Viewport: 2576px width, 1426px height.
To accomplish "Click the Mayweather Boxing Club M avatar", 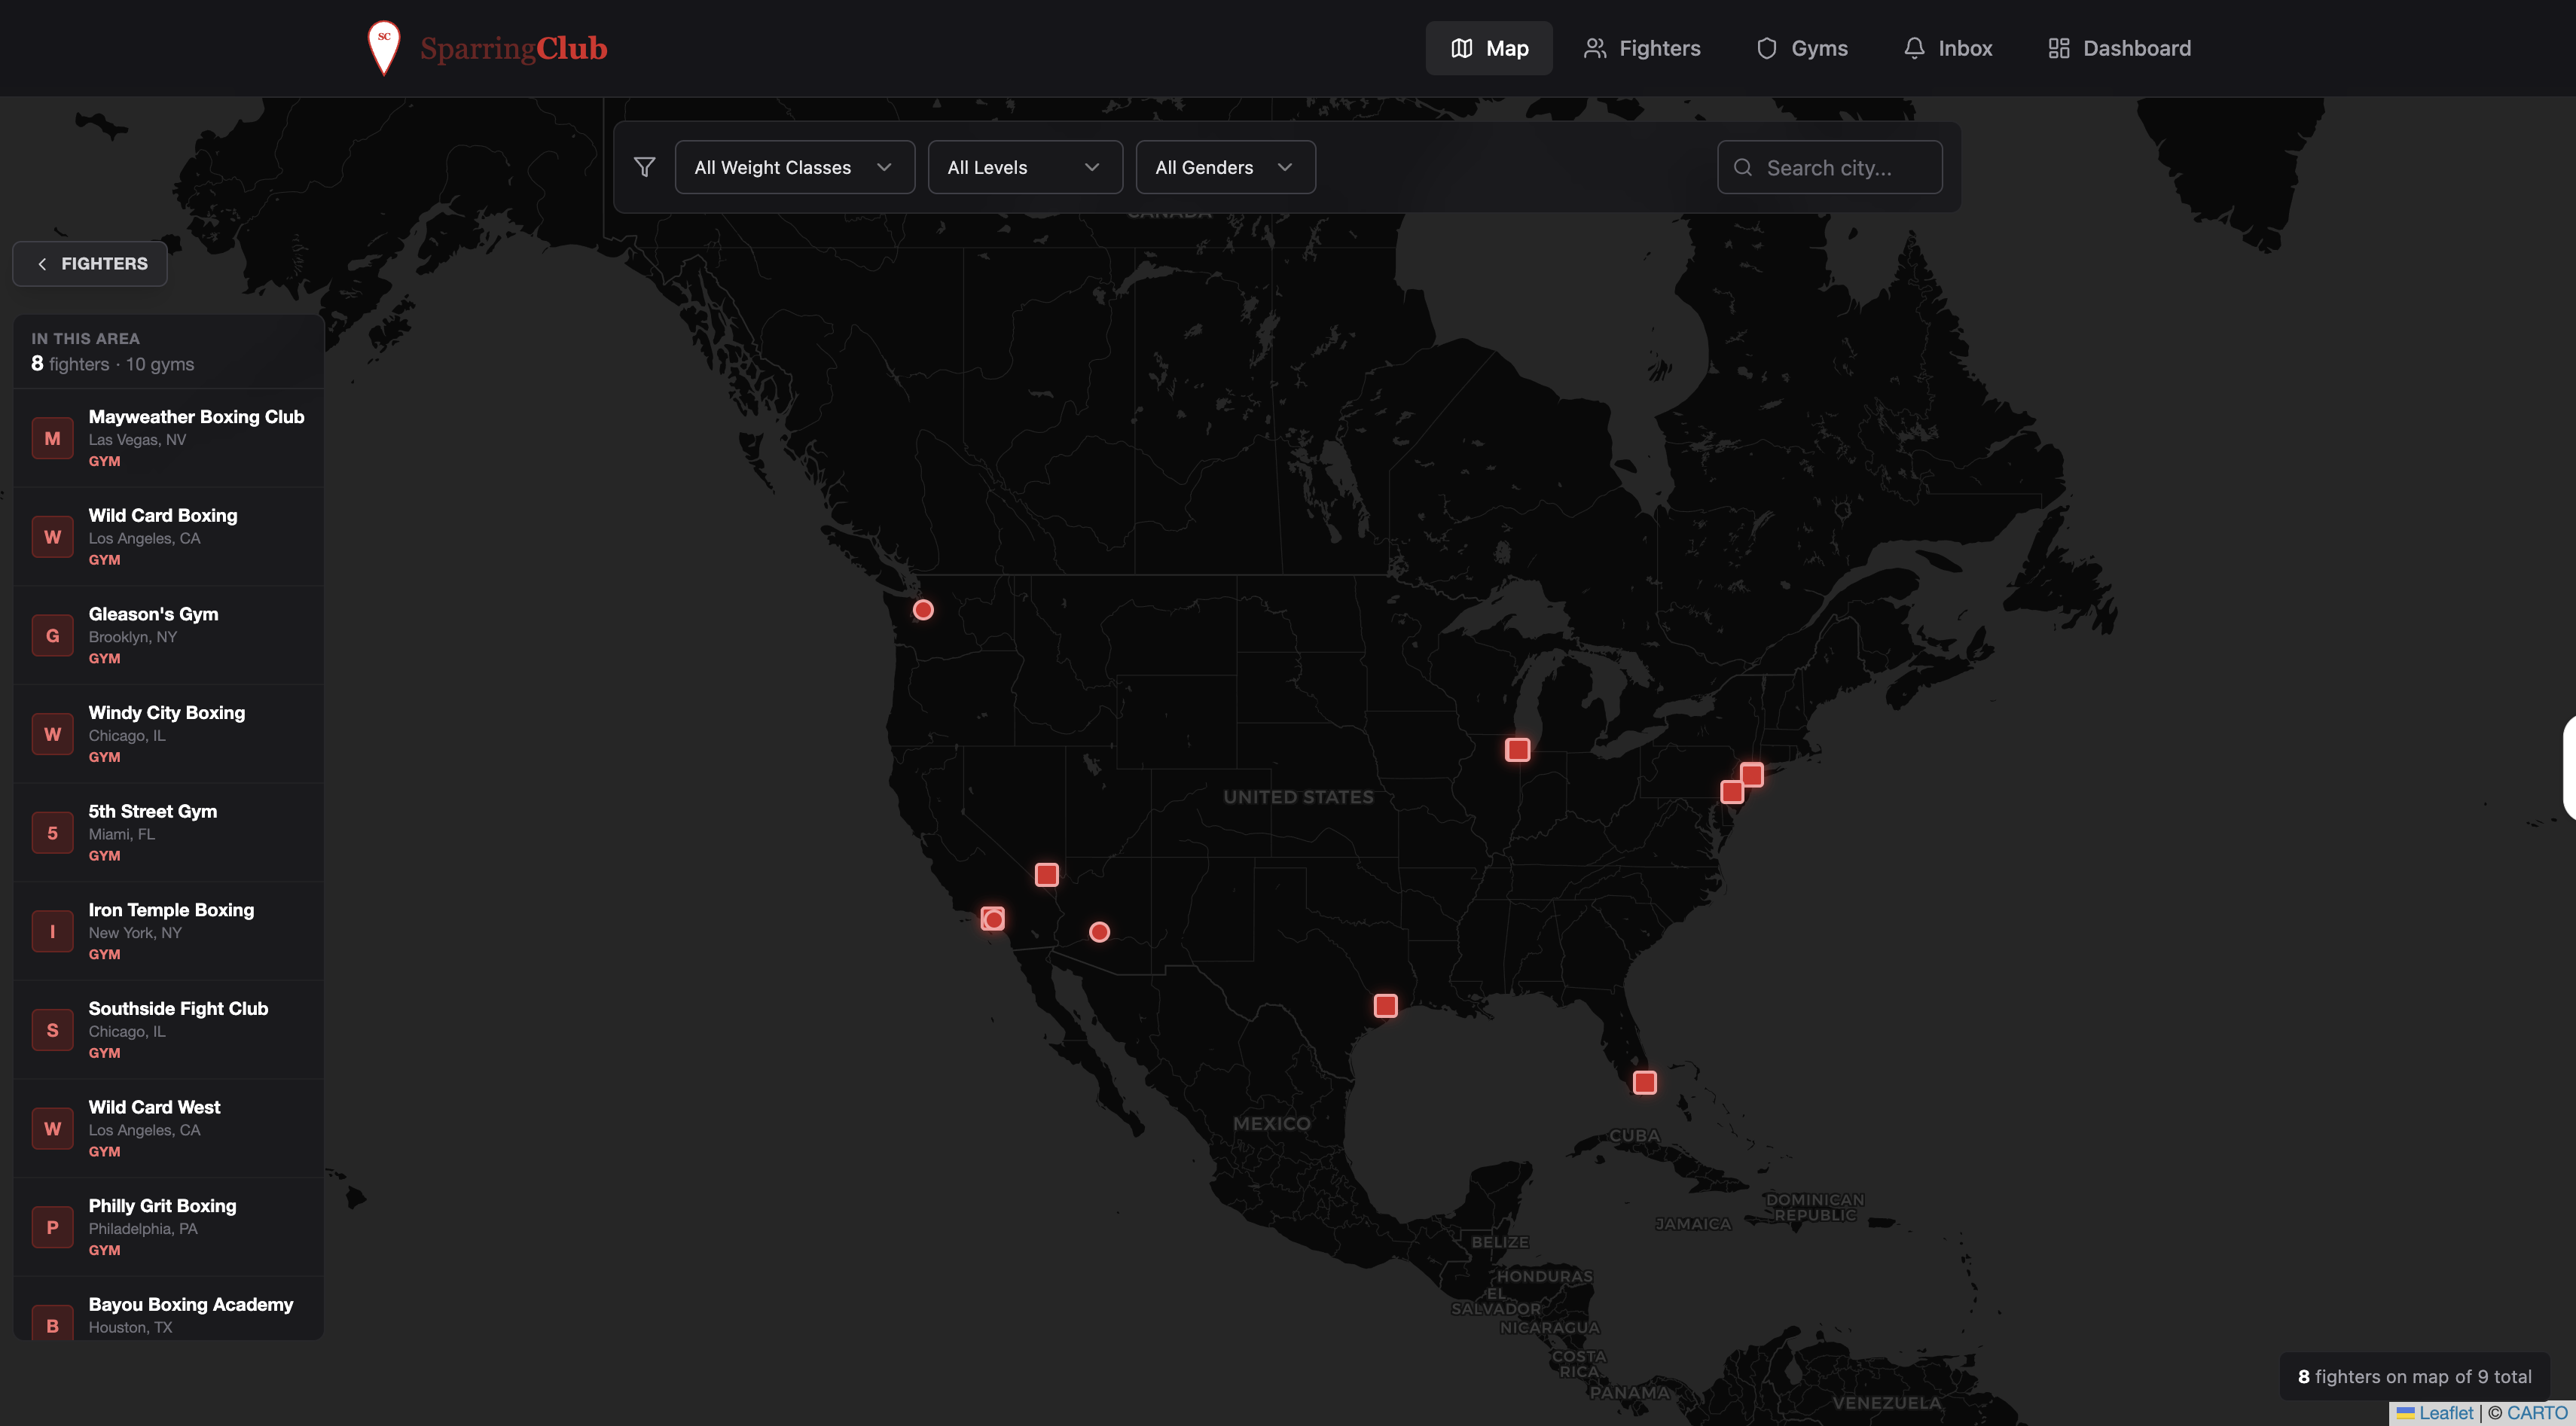I will click(52, 437).
